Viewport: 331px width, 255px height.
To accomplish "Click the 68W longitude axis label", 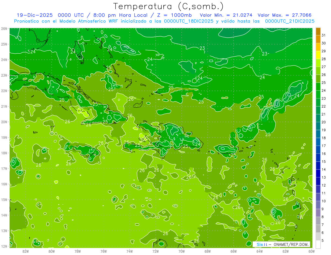I will click(x=207, y=251).
